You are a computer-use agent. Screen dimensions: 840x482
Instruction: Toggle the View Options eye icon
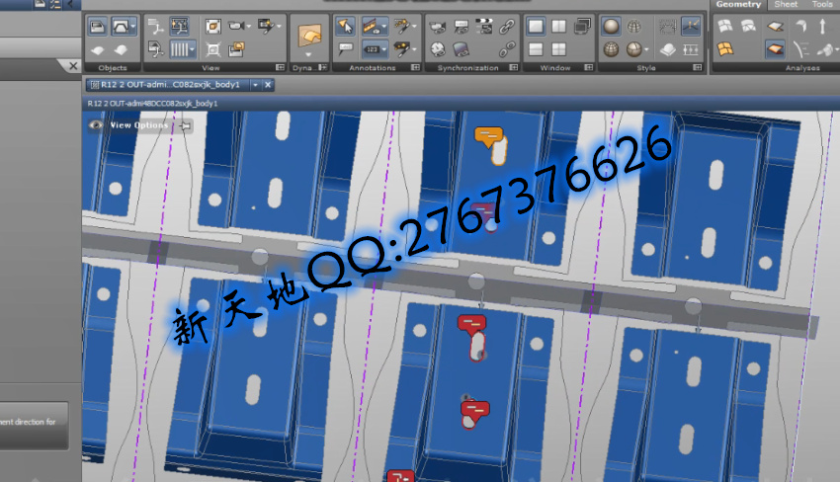[x=96, y=125]
